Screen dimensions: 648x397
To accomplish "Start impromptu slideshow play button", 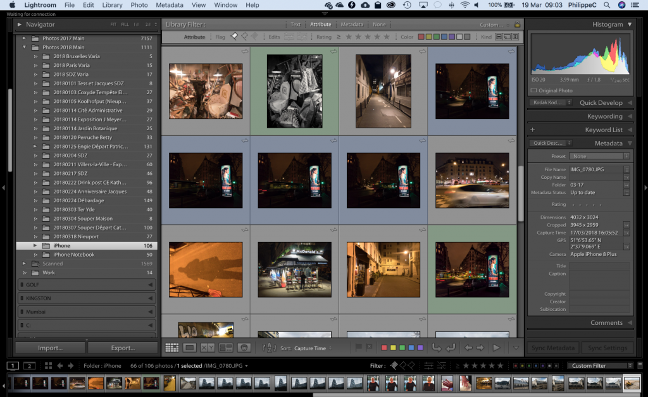I will click(496, 348).
